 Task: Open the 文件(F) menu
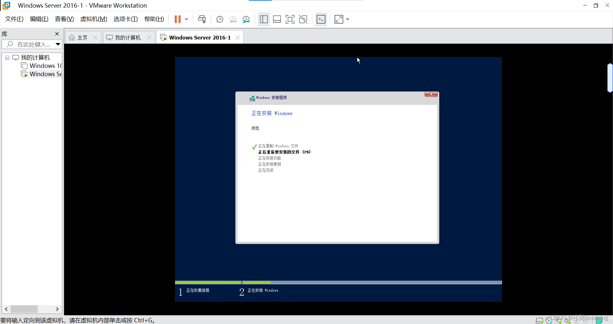pyautogui.click(x=14, y=19)
